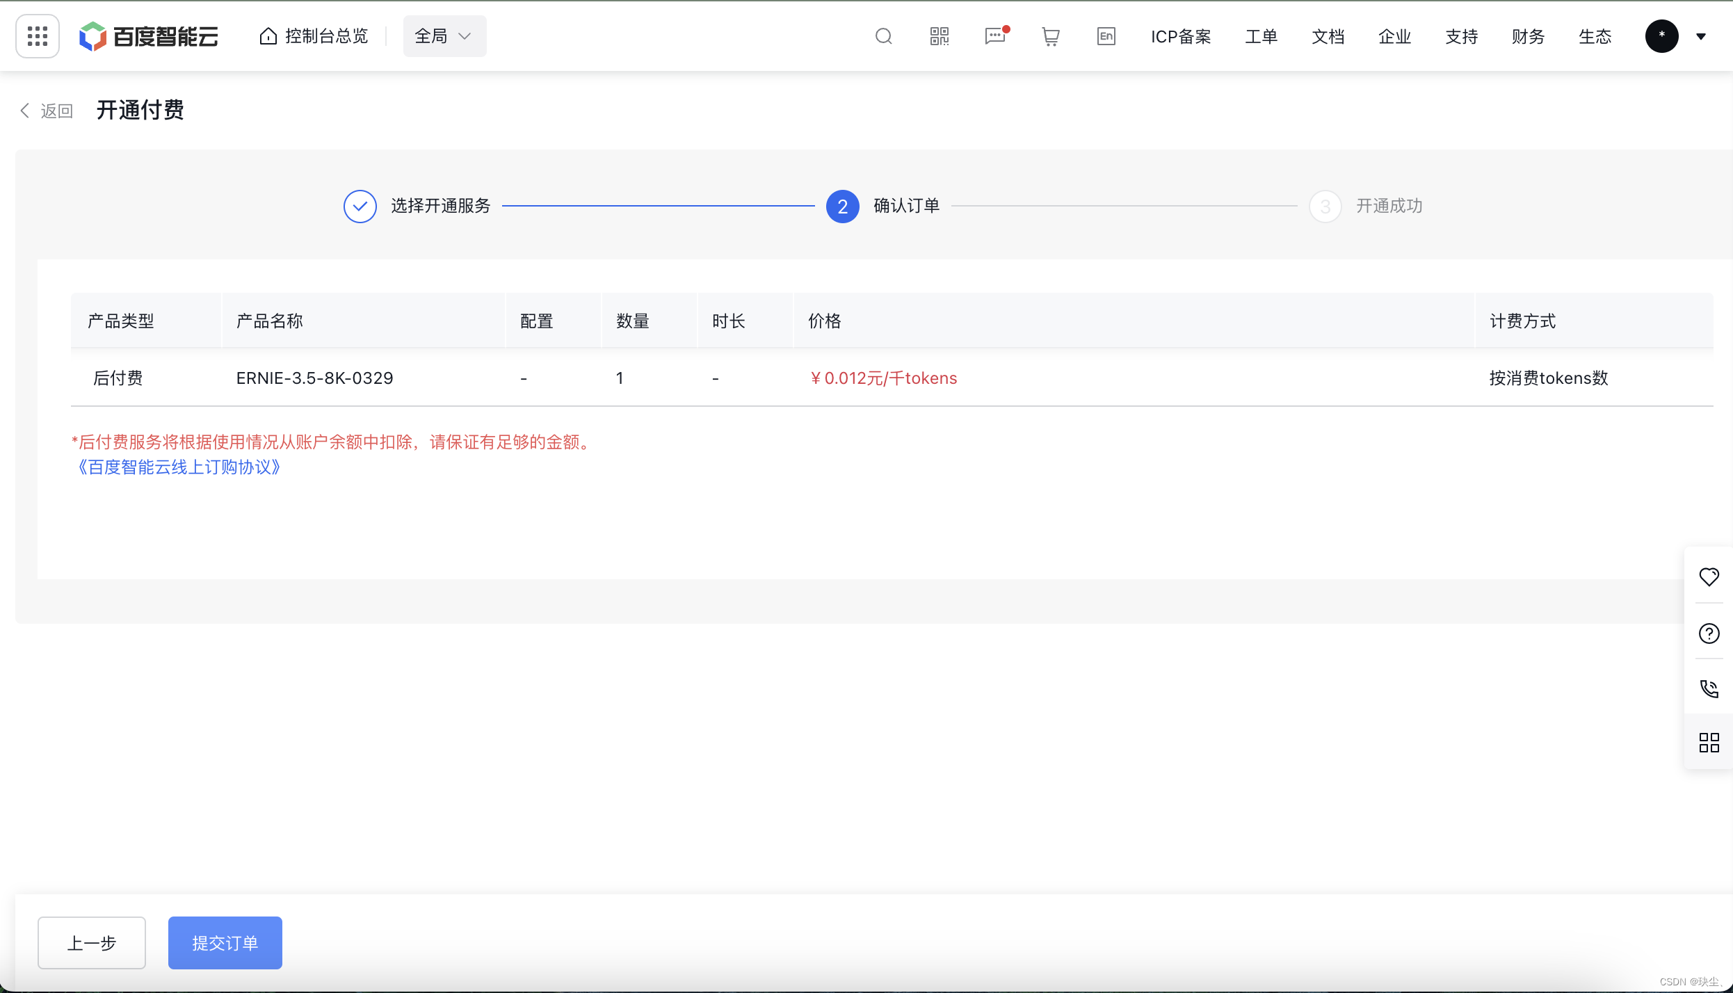Click the red 后付费服务 balance notice text
The height and width of the screenshot is (993, 1733).
[x=332, y=442]
